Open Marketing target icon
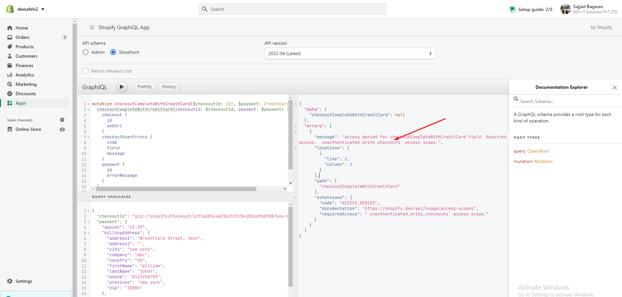Viewport: 622px width, 297px height. (10, 84)
